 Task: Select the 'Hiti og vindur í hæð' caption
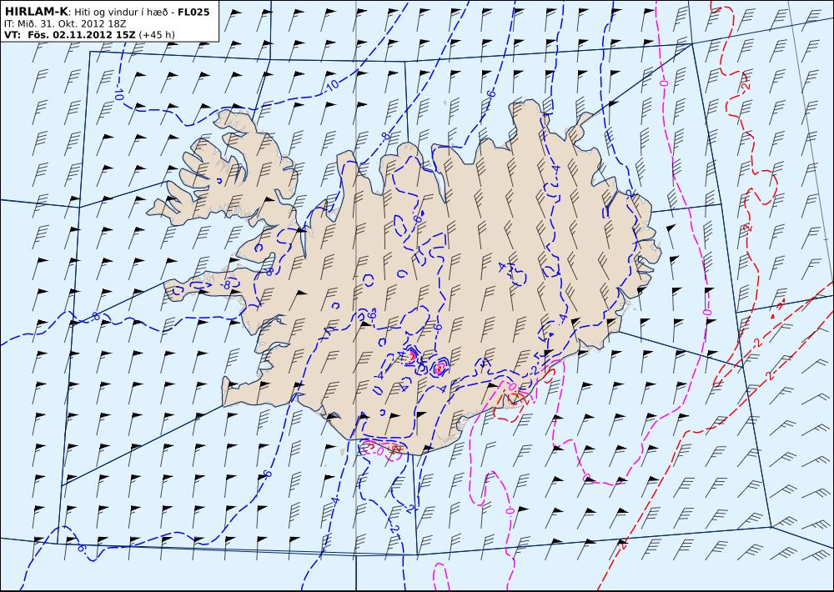point(123,12)
